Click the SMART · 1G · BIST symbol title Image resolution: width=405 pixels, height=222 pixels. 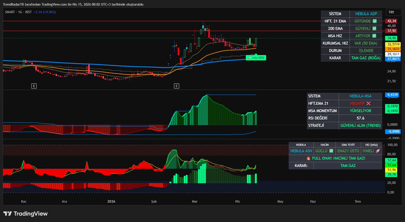[18, 12]
